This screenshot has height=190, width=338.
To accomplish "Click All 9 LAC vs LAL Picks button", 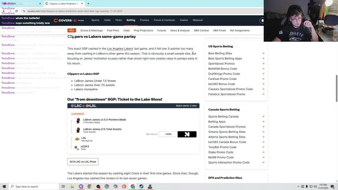I will [x=83, y=162].
